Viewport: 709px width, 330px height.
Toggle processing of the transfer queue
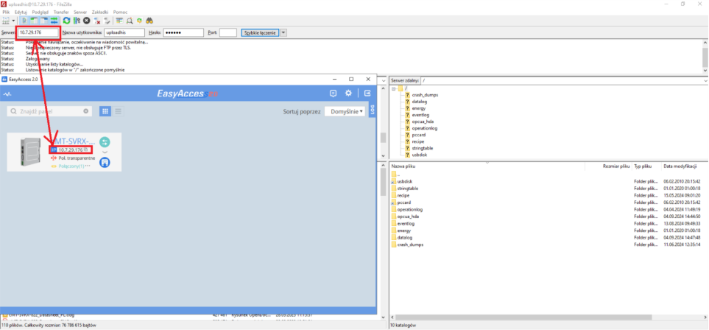(77, 21)
